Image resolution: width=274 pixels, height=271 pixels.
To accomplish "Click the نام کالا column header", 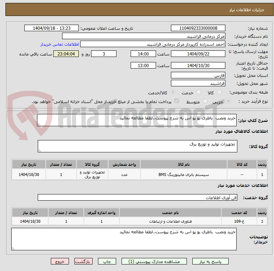I will click(x=184, y=164).
